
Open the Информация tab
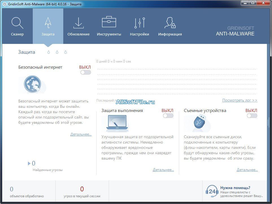(170, 26)
